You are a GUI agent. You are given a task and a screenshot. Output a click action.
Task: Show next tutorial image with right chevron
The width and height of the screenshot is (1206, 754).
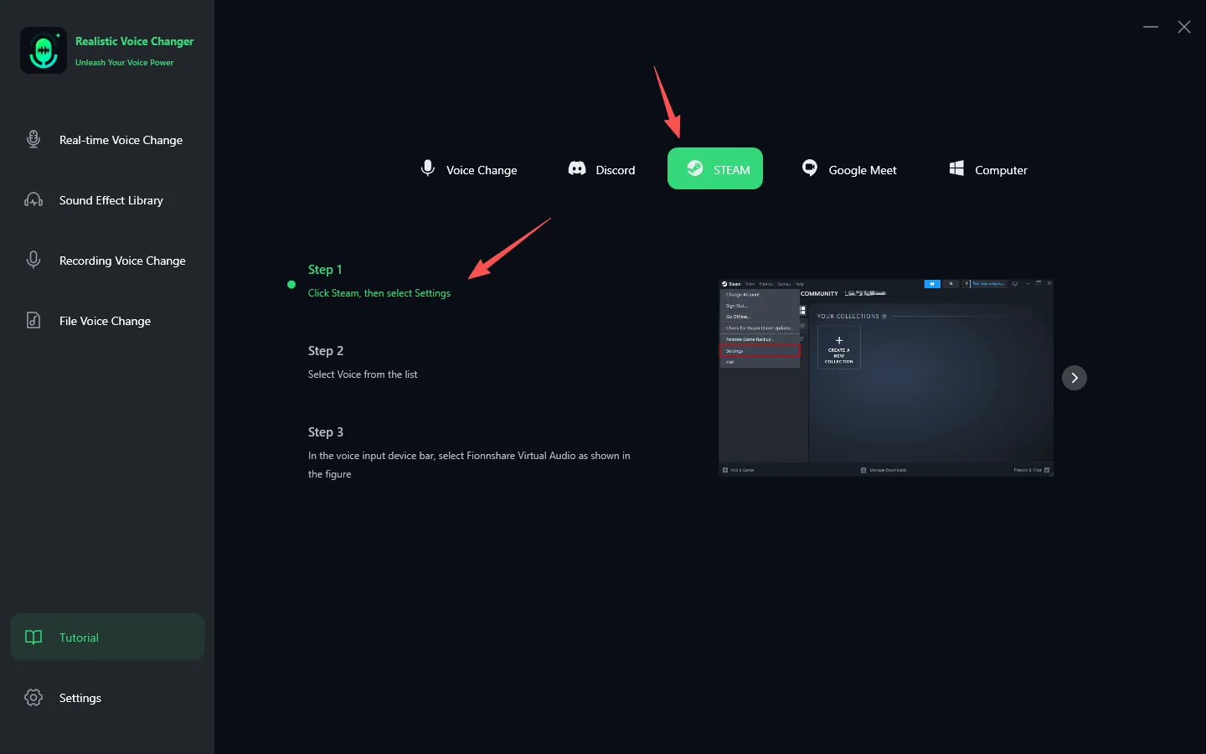point(1075,378)
